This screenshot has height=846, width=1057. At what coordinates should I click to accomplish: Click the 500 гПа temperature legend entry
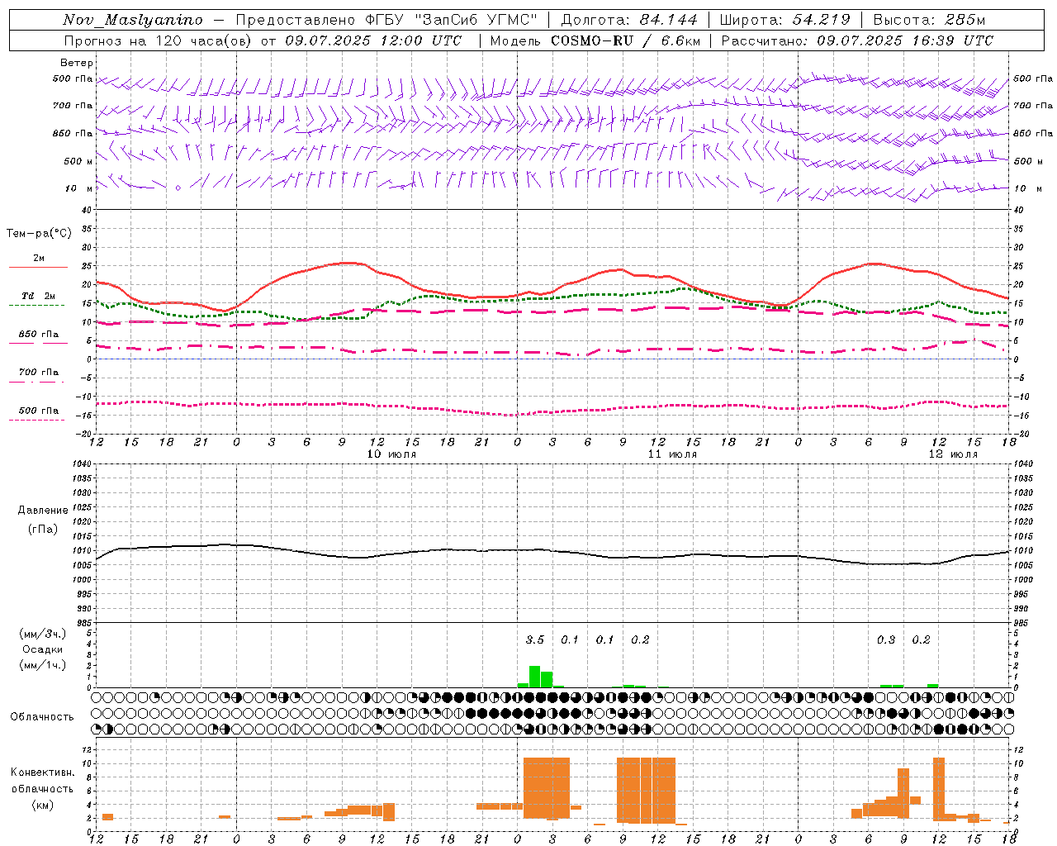[38, 410]
